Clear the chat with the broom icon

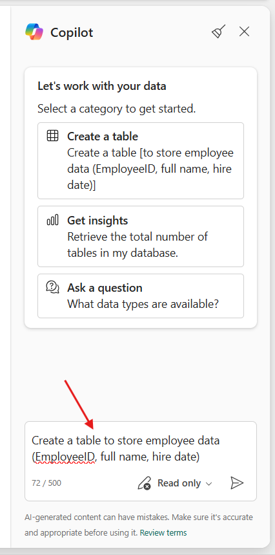[219, 32]
